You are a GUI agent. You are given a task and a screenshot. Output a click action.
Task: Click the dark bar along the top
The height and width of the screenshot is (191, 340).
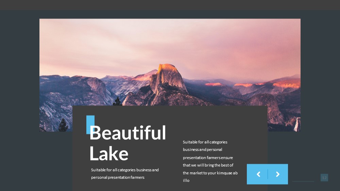point(170,5)
